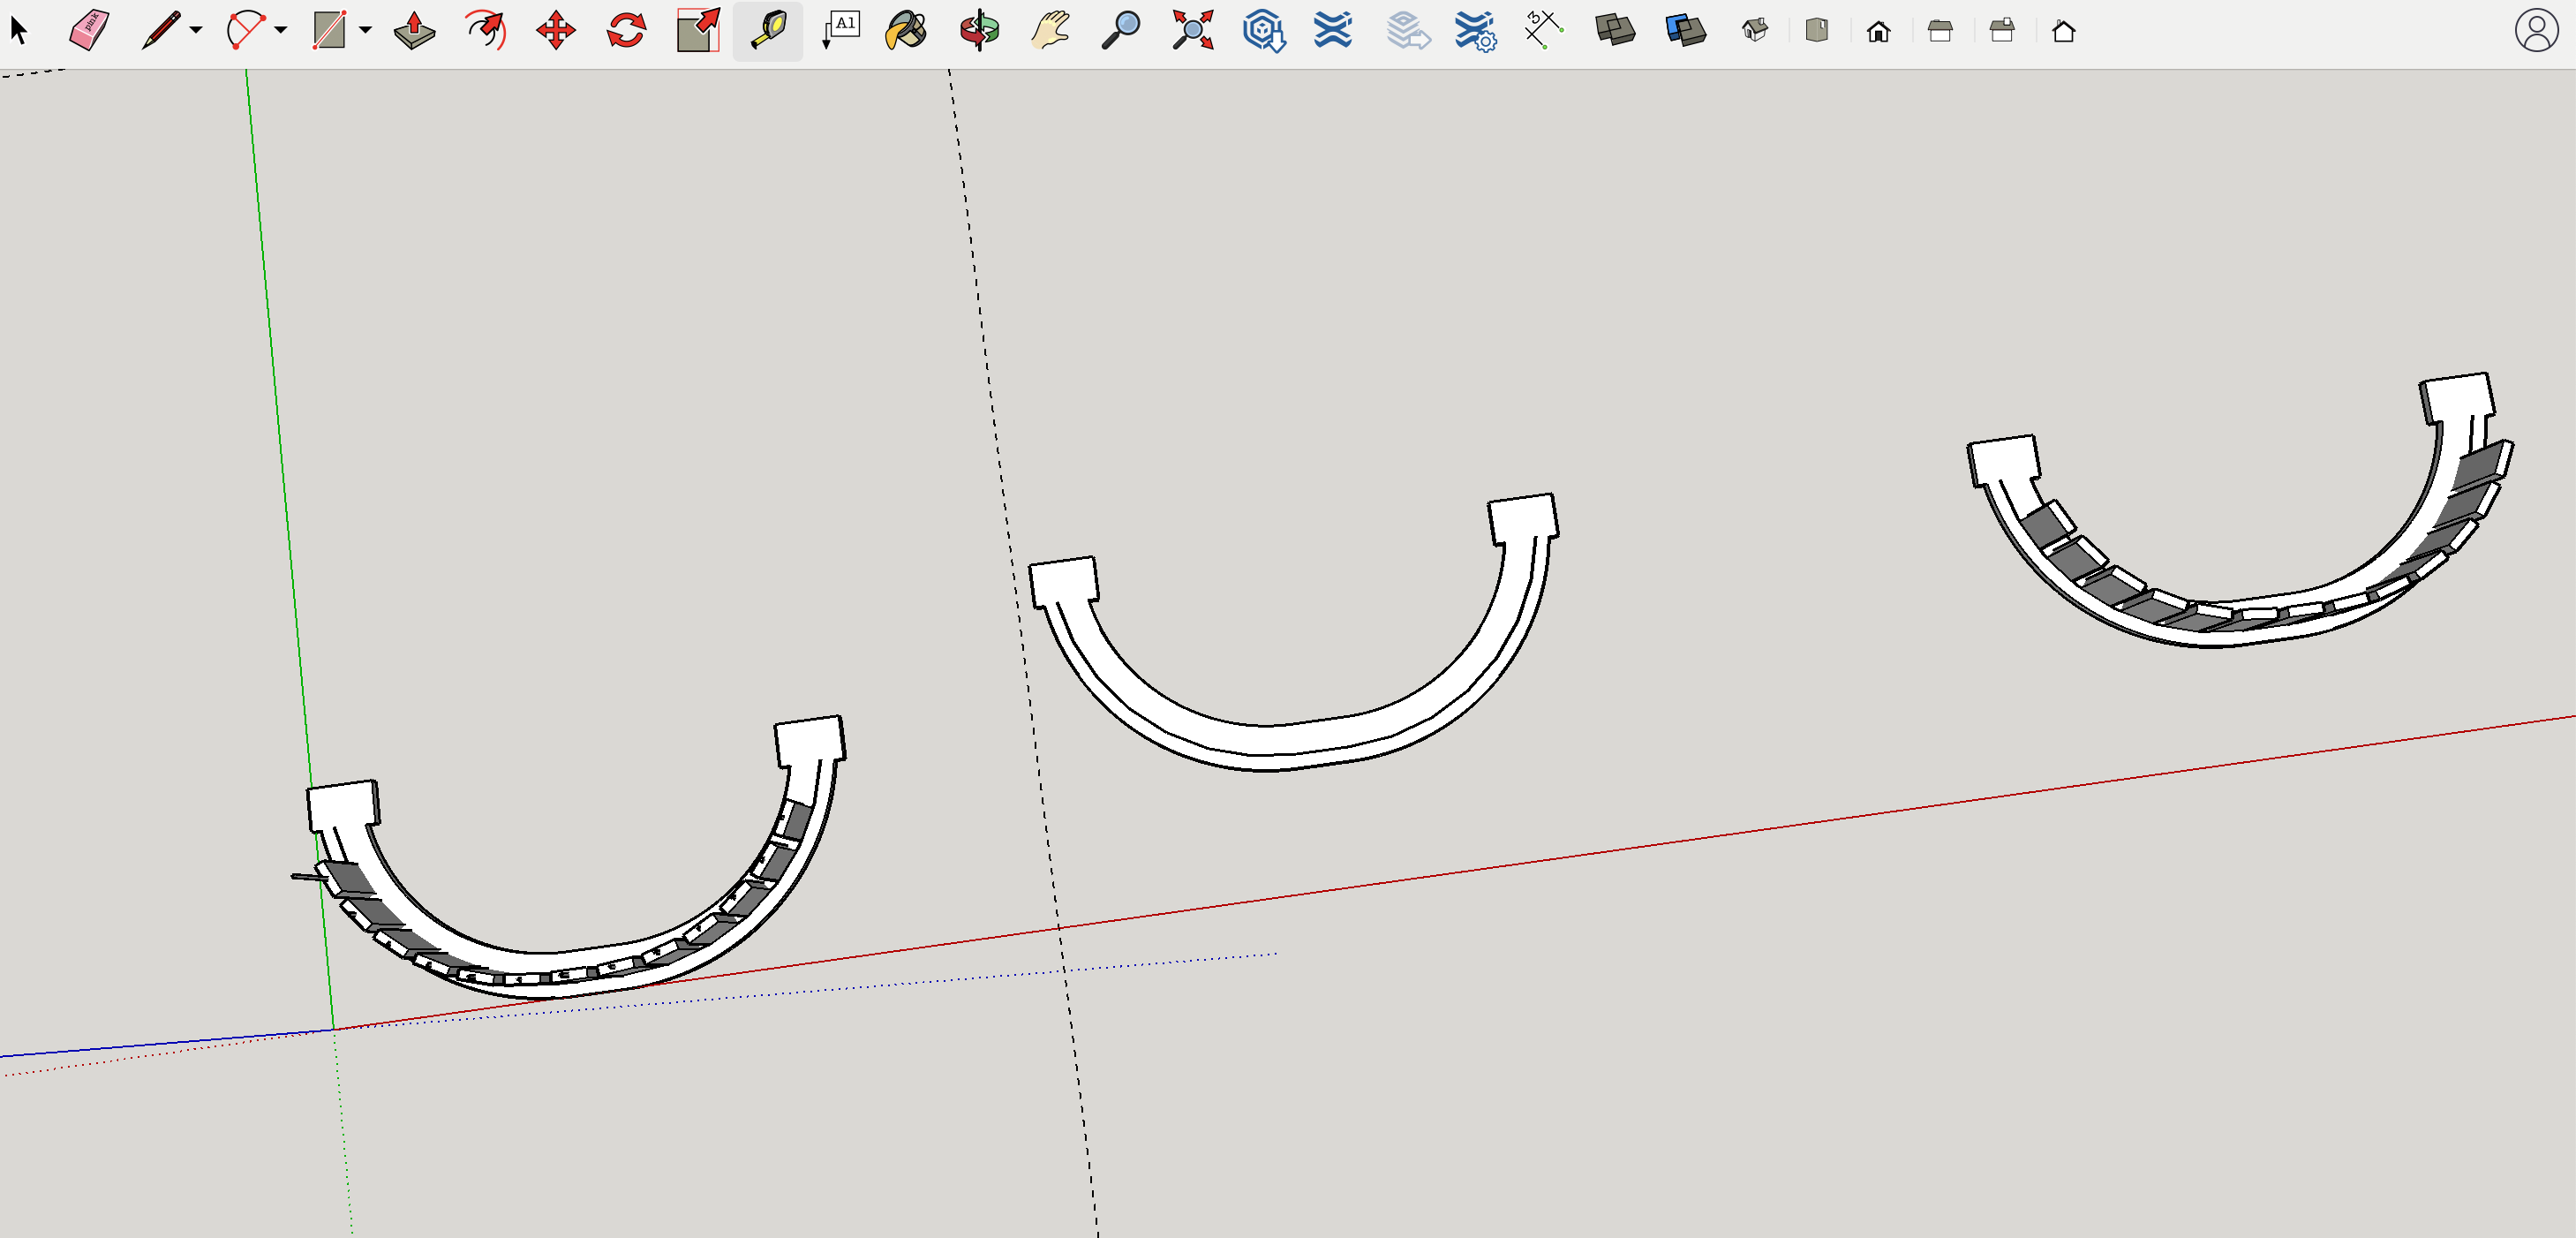Activate the Push/Pull tool
2576x1238 pixels.
(x=414, y=30)
